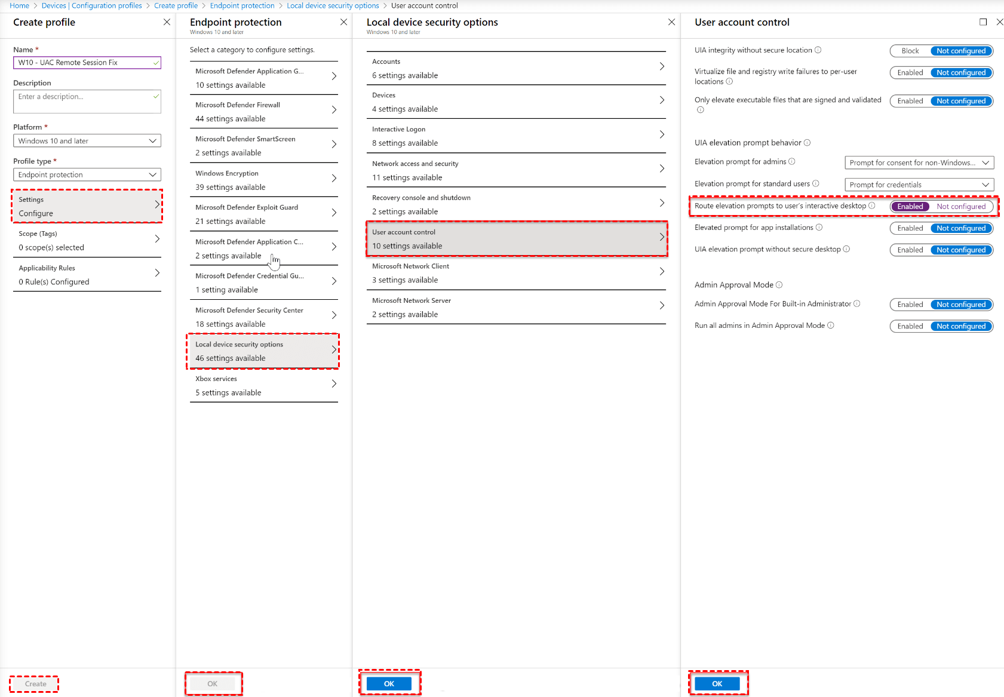Viewport: 1004px width, 697px height.
Task: Click info icon for Run all admins in Admin Approval Mode
Action: tap(831, 326)
